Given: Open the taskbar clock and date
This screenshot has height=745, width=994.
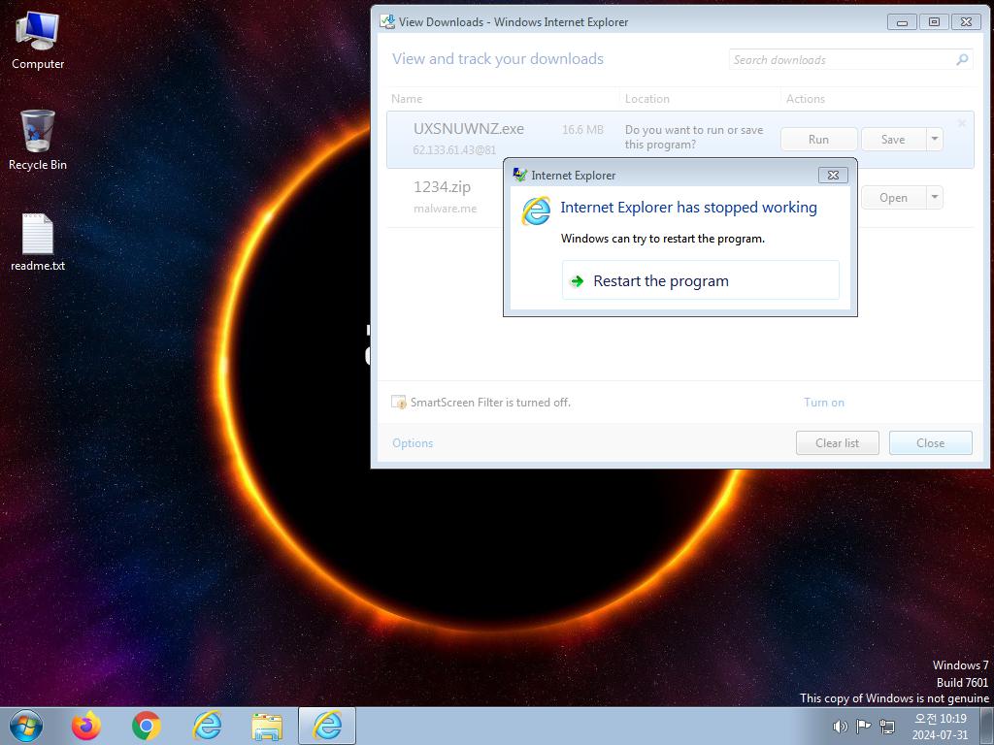Looking at the screenshot, I should 941,727.
